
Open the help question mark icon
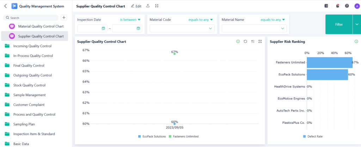347,6
